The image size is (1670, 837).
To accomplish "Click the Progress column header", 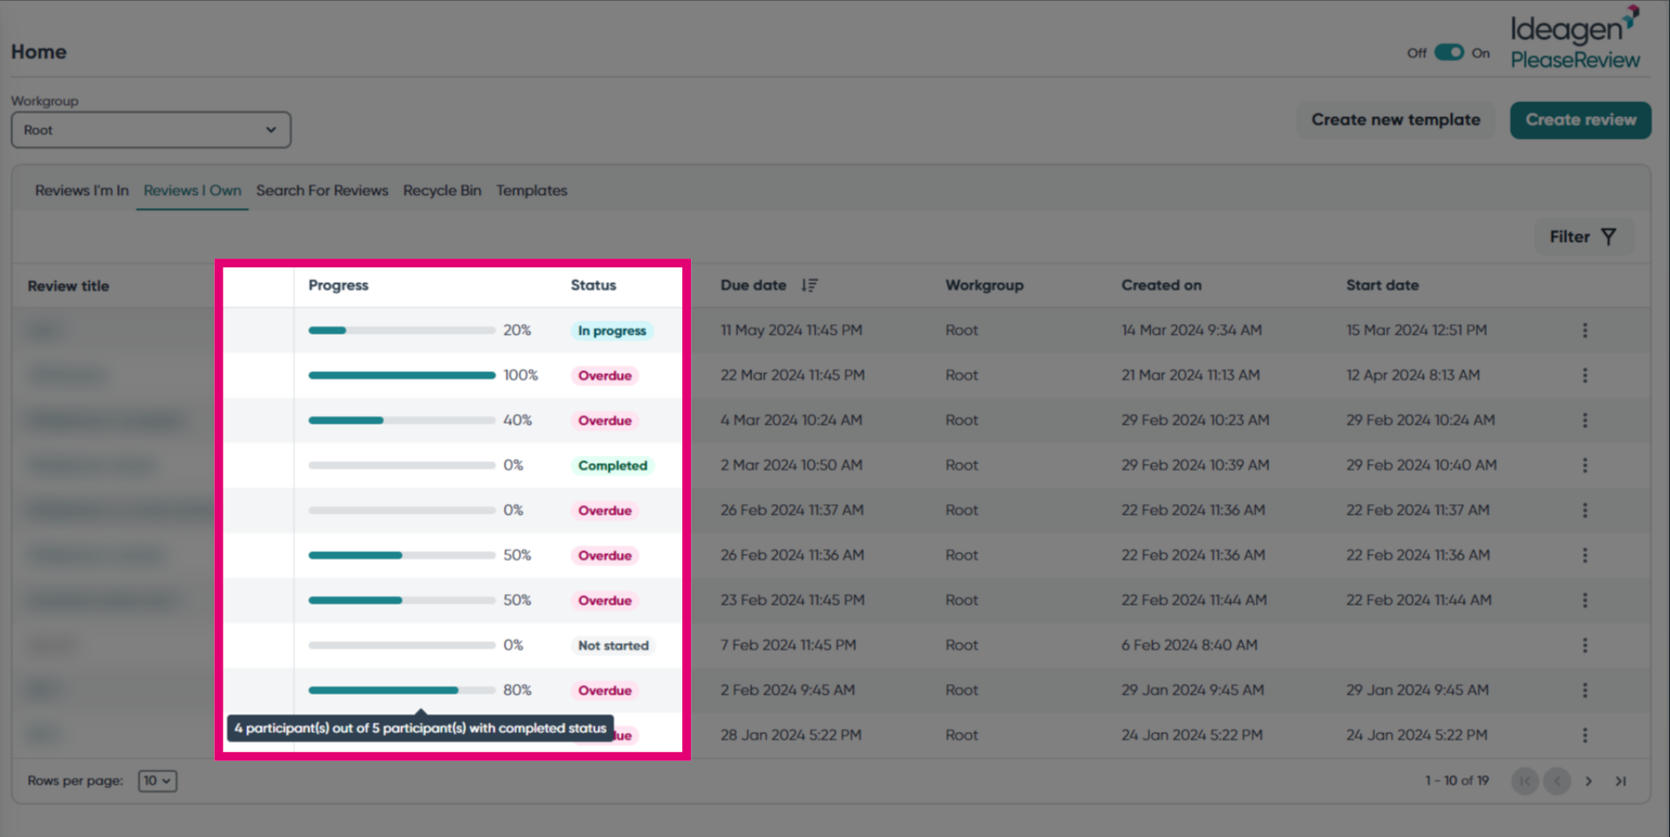I will tap(338, 285).
